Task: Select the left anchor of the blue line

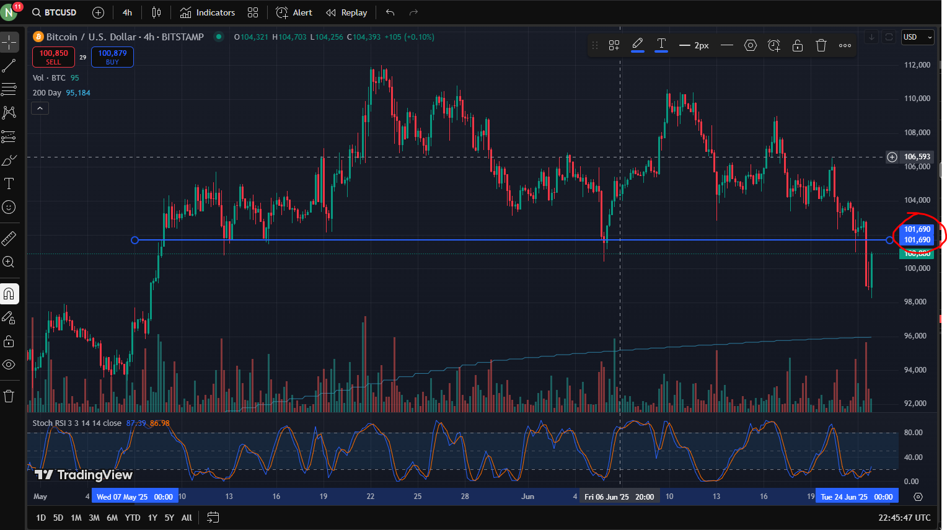Action: pos(134,240)
